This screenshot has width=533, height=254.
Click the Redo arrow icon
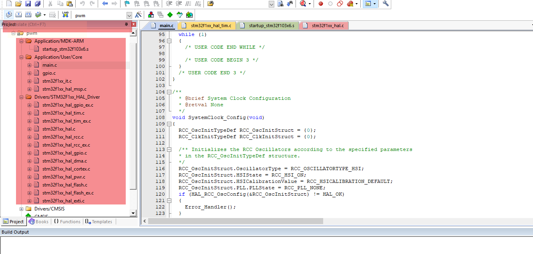click(x=92, y=4)
